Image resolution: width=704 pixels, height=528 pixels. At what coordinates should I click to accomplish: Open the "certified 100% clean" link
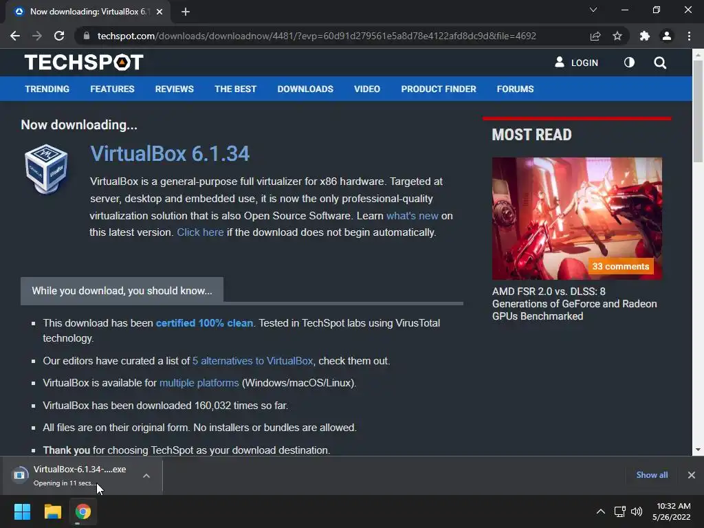click(x=204, y=323)
